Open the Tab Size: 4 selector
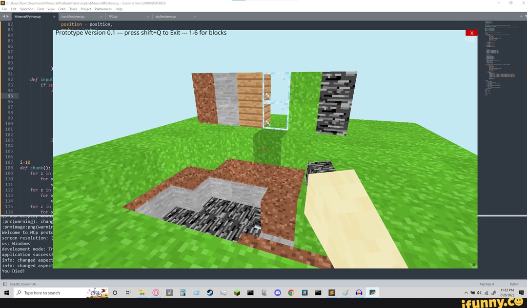The width and height of the screenshot is (527, 308). coord(486,284)
